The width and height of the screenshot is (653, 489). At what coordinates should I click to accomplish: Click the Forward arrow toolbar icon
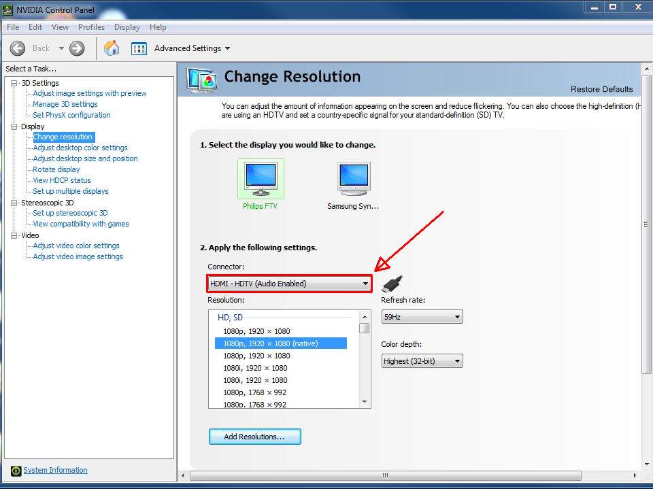(x=77, y=48)
